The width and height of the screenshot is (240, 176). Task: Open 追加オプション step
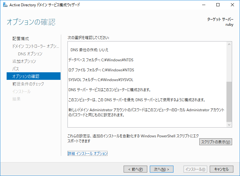(x=24, y=61)
